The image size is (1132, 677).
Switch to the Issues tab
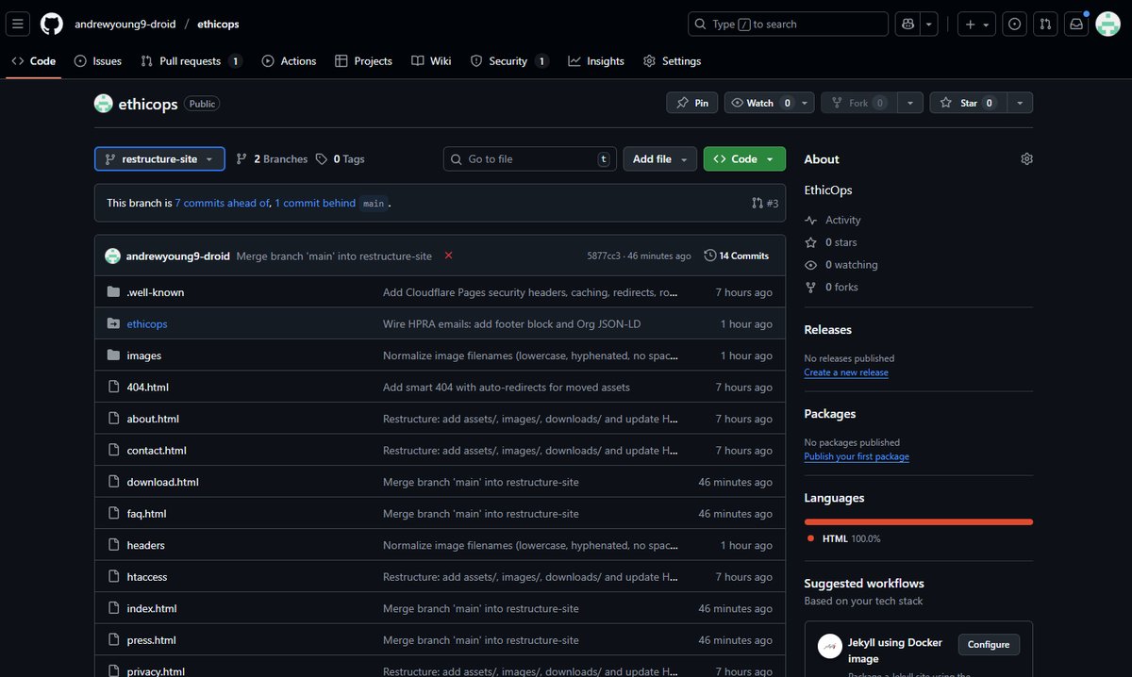(x=98, y=61)
